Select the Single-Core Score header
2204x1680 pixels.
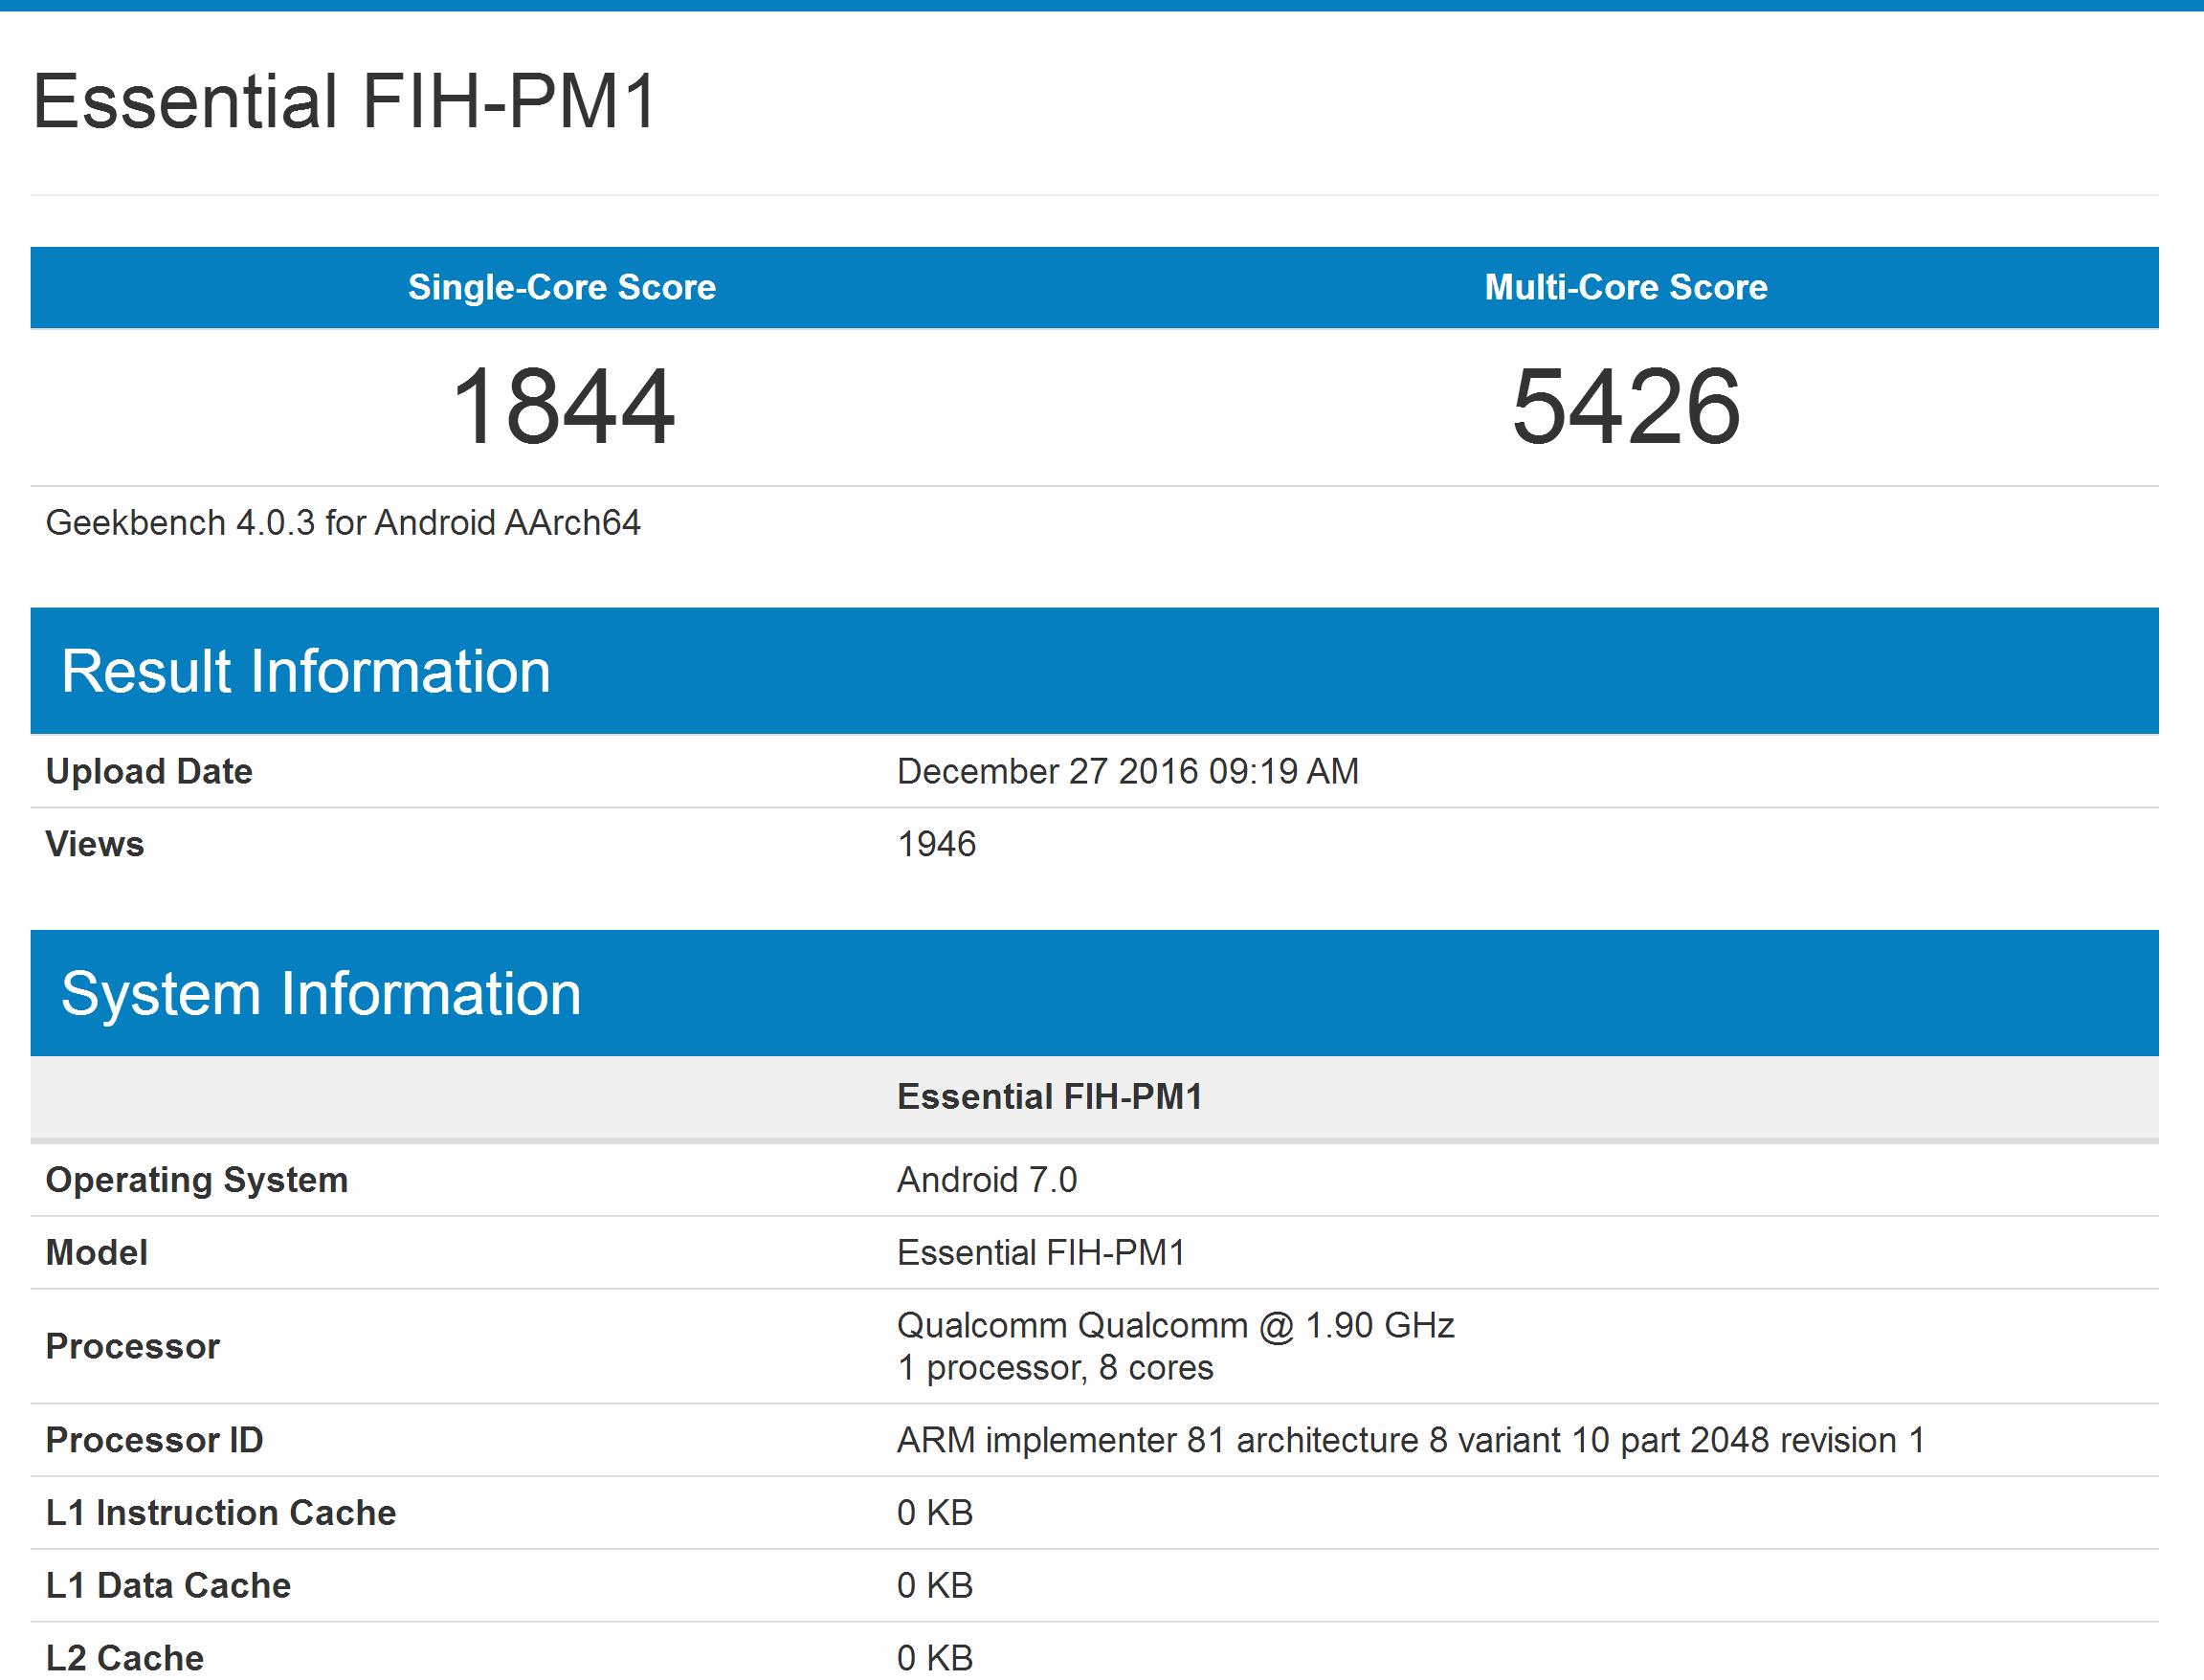coord(561,287)
